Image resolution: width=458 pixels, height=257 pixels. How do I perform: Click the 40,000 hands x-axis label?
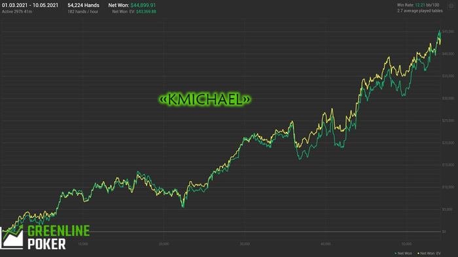(x=326, y=244)
